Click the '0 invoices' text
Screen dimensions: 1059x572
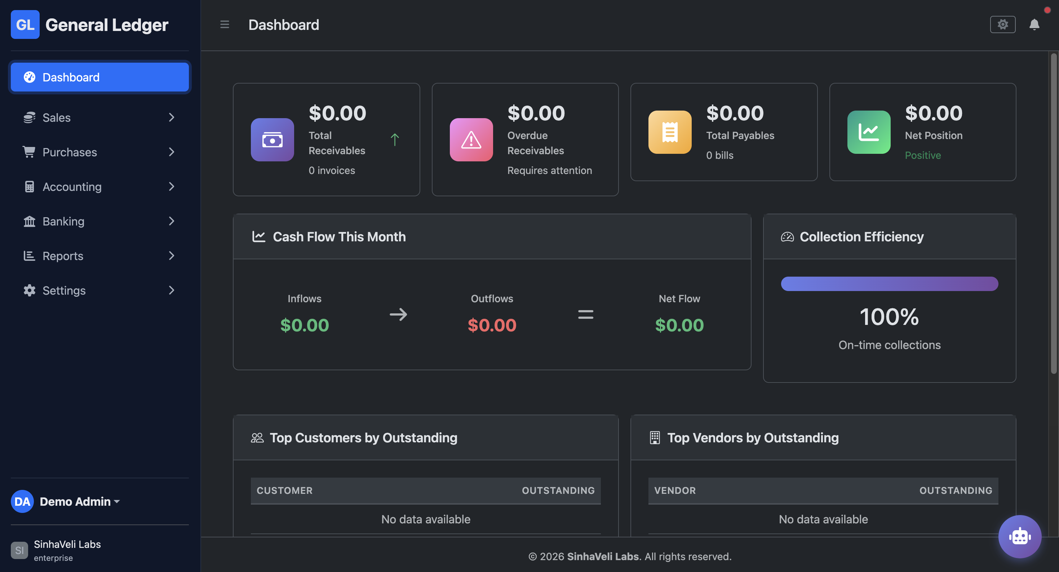click(x=332, y=170)
